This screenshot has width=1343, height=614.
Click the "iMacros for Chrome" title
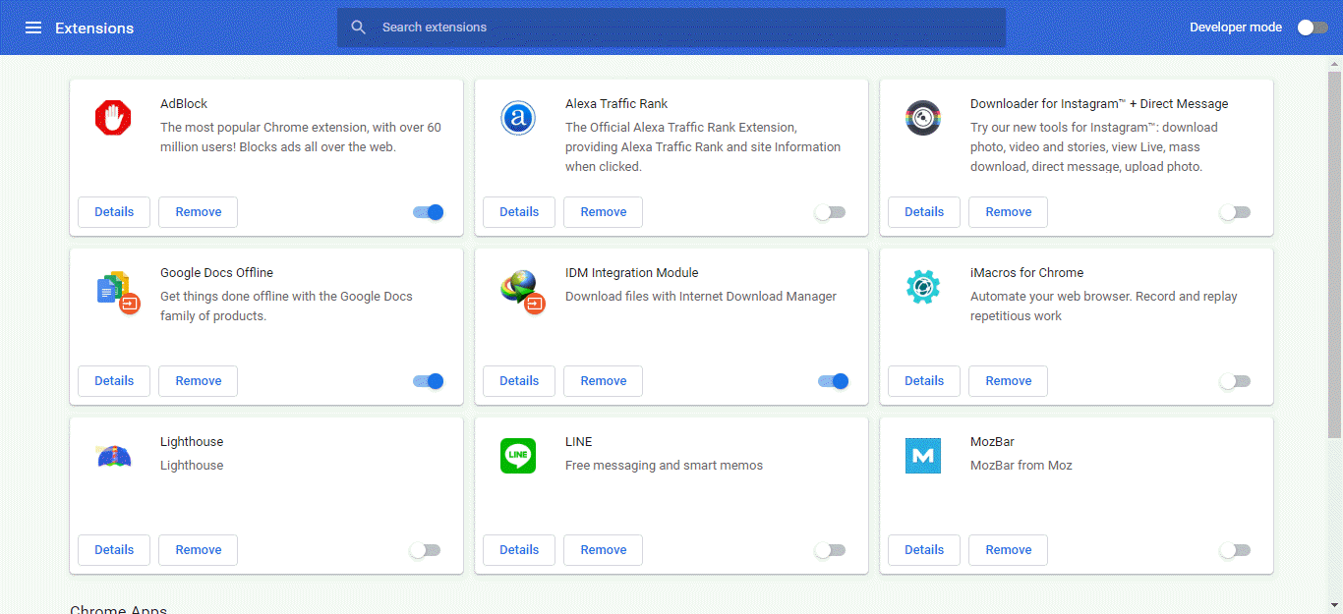click(1026, 273)
